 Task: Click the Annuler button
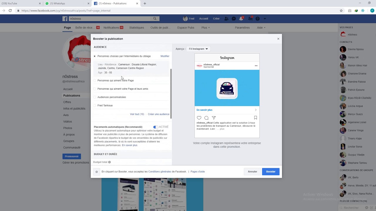click(252, 172)
